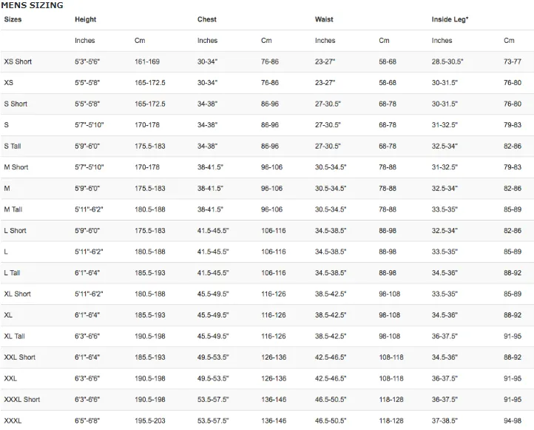Select the S Tall size label
The image size is (534, 430).
[x=13, y=147]
